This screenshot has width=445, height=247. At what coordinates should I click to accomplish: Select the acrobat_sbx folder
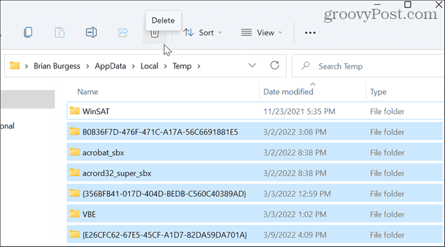click(254, 153)
